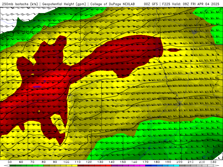Click the "College of DuPage NEXLAB" credit text

(x=113, y=4)
